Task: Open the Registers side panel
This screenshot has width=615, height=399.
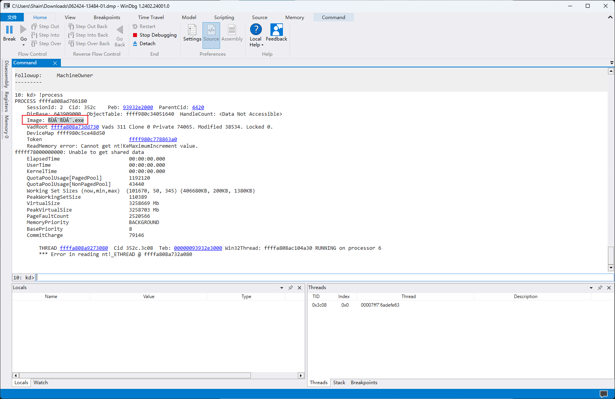Action: [6, 102]
